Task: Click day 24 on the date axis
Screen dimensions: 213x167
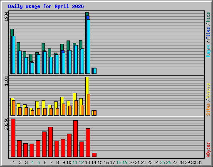Action: click(156, 162)
